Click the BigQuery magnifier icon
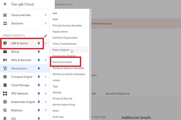The image size is (181, 120). click(x=5, y=110)
